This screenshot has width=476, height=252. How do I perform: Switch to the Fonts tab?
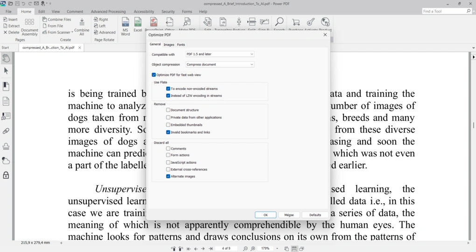[181, 45]
